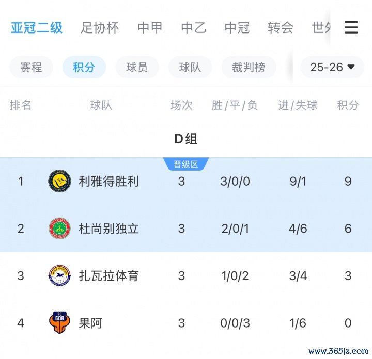Click the 杜尚别独立 team logo
Viewport: 372px width, 359px height.
click(59, 228)
